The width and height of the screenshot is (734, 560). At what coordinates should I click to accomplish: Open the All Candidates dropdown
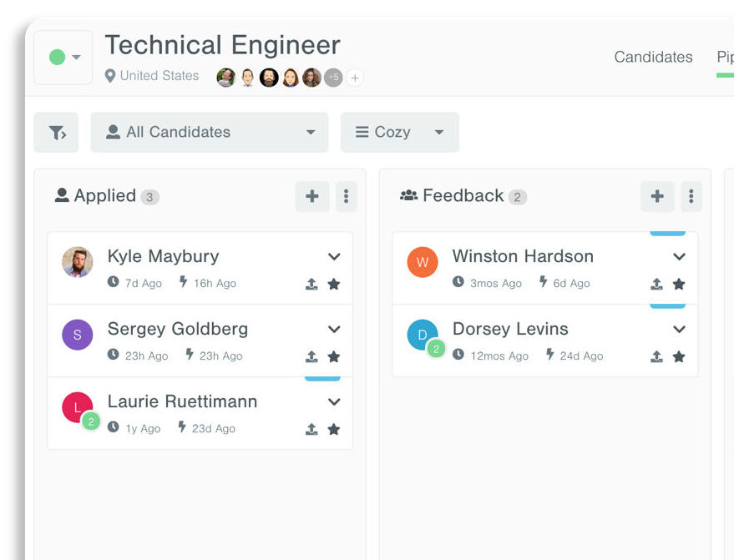tap(209, 133)
